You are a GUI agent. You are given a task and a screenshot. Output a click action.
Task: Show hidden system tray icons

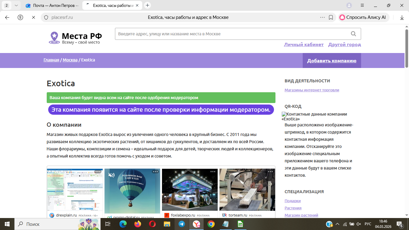pyautogui.click(x=337, y=224)
